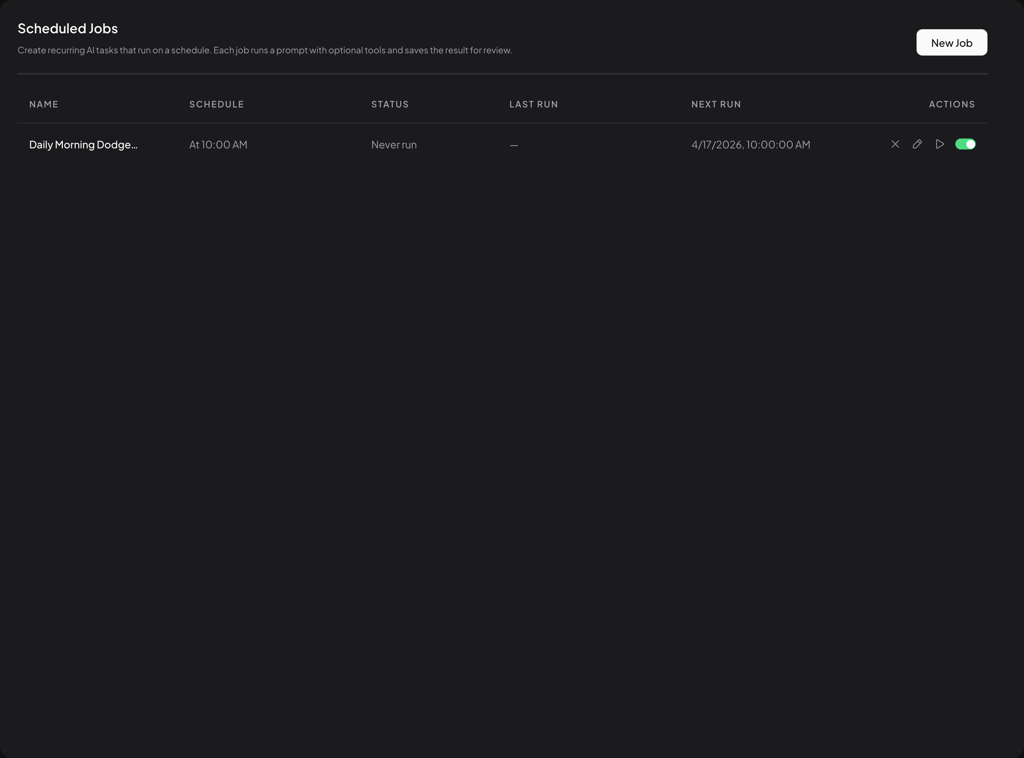The width and height of the screenshot is (1024, 758).
Task: Click the X icon in the Actions column
Action: coord(895,144)
